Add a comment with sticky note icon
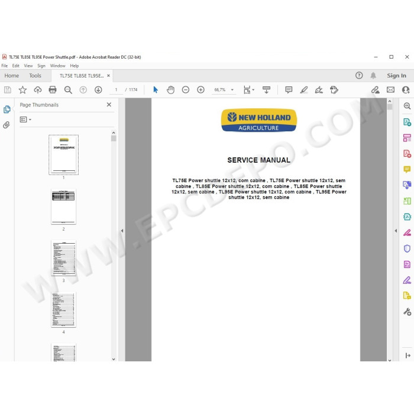Image resolution: width=414 pixels, height=414 pixels. pyautogui.click(x=289, y=90)
